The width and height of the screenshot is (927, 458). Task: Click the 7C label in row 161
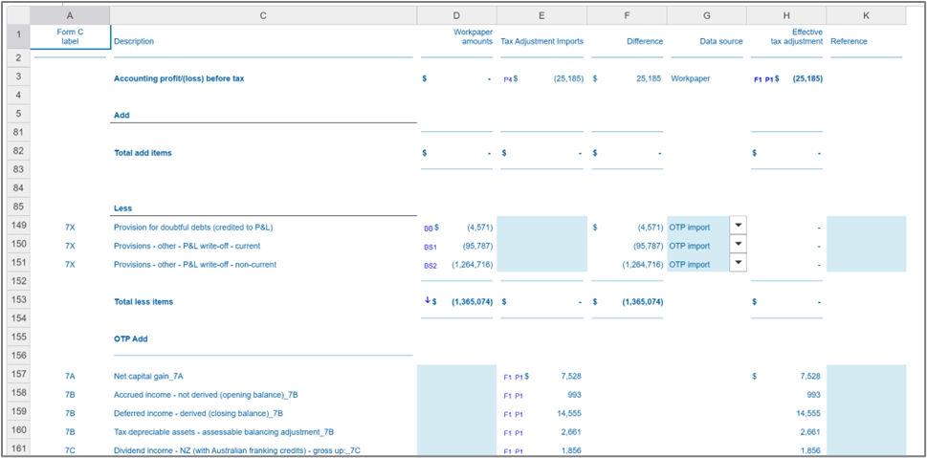(70, 450)
